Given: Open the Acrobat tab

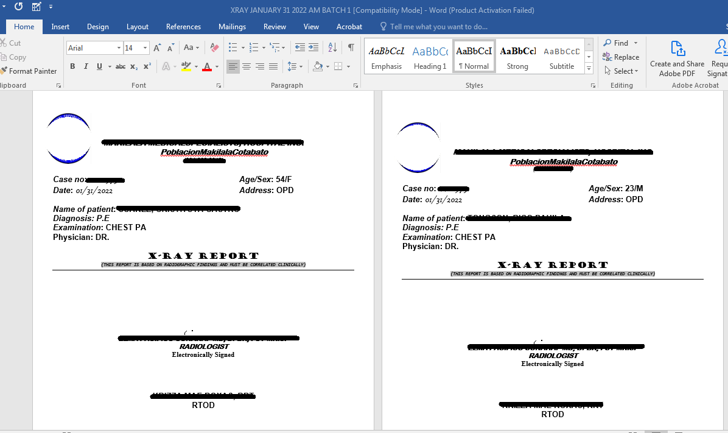Looking at the screenshot, I should point(349,26).
